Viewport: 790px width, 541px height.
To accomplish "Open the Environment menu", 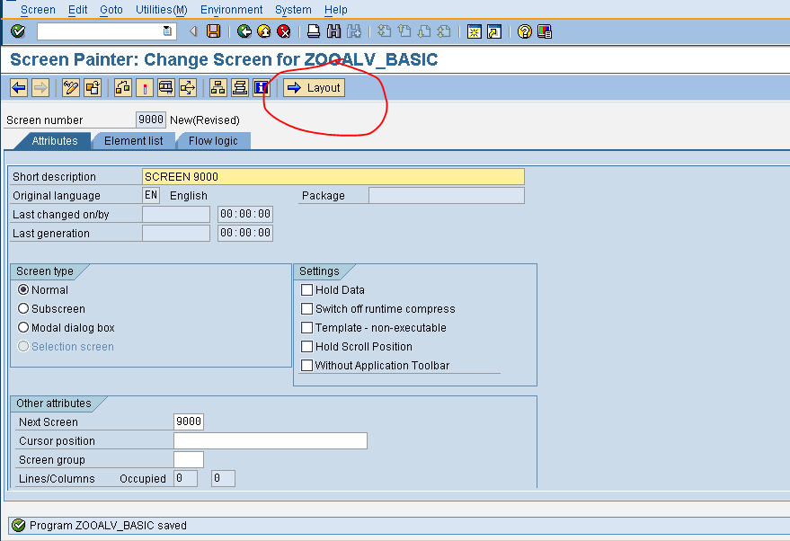I will 231,10.
